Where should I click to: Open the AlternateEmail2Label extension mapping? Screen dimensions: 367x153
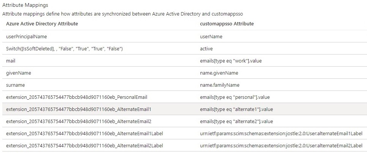(84, 146)
